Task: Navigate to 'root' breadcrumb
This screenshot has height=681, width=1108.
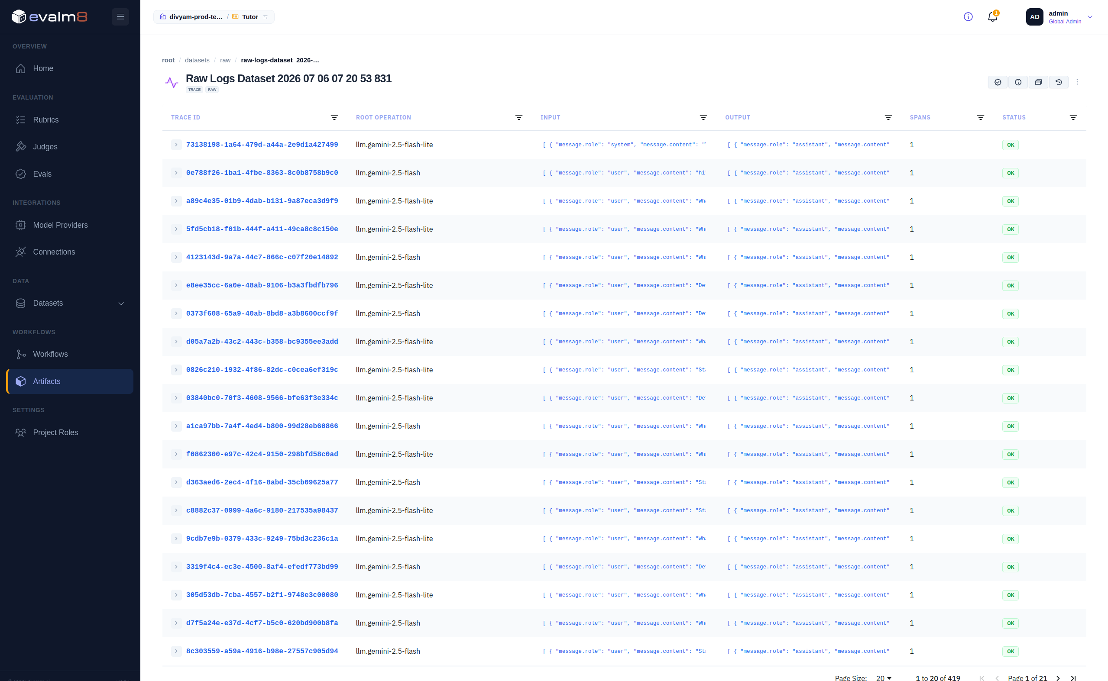Action: (168, 60)
